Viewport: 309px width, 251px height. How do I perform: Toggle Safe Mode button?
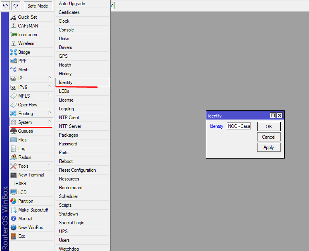pos(38,6)
